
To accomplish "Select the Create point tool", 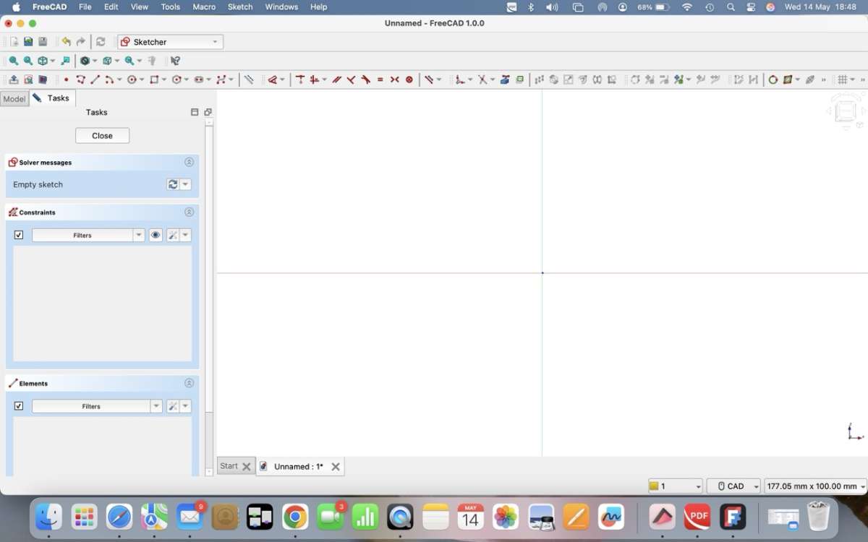I will coord(66,79).
